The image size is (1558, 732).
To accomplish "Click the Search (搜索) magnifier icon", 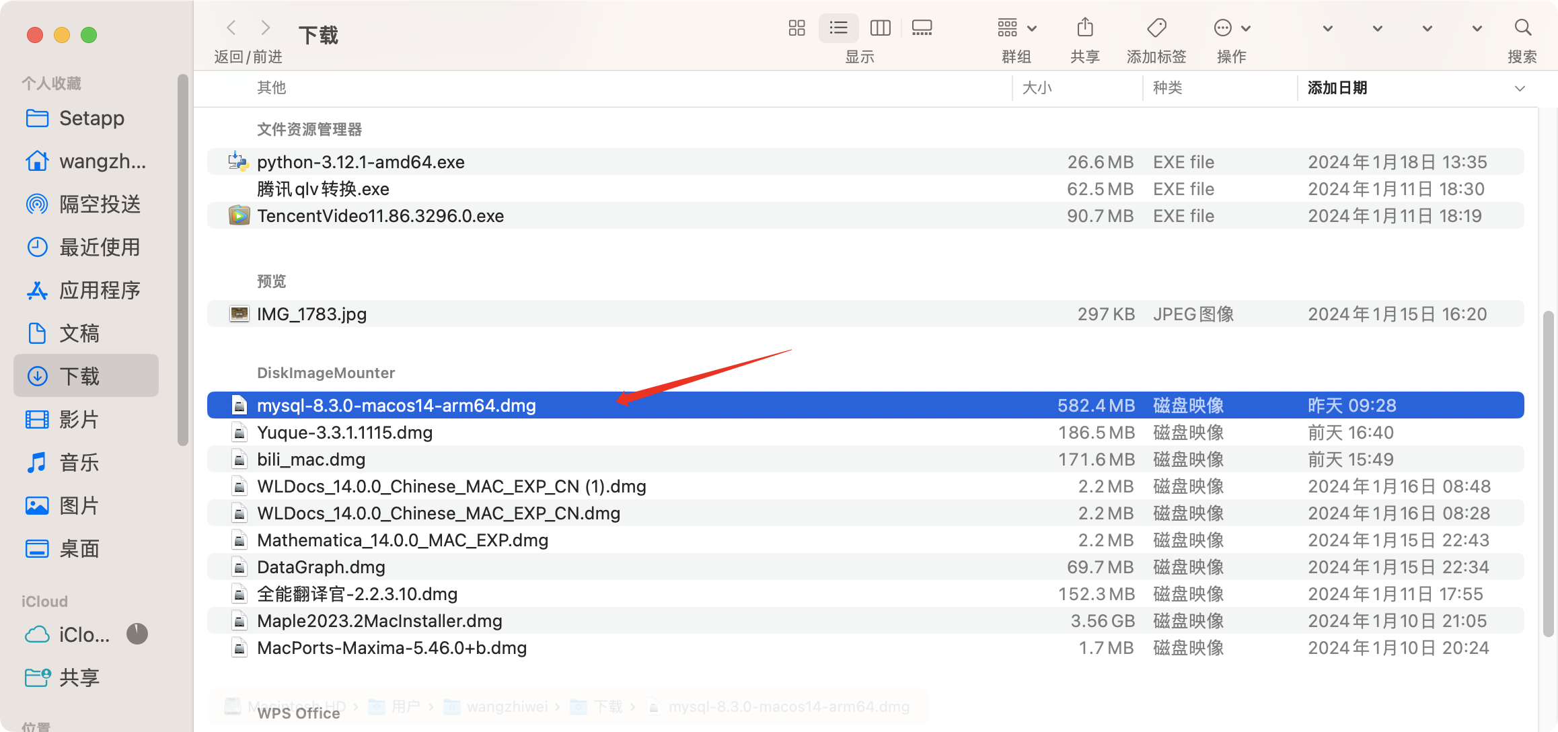I will coord(1522,28).
